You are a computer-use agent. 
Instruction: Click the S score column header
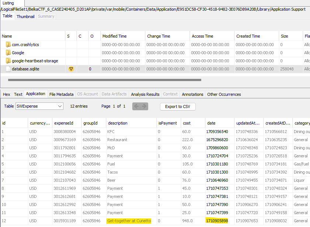click(x=71, y=36)
